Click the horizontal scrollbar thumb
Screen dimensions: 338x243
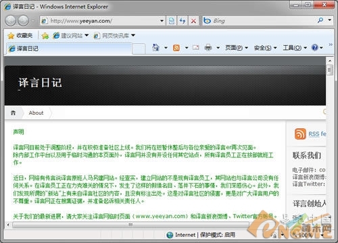[130, 225]
